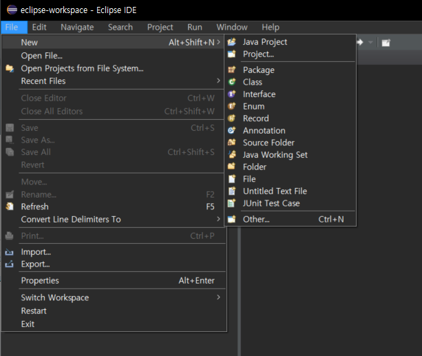Image resolution: width=422 pixels, height=356 pixels.
Task: Click the forward navigation arrow in toolbar
Action: tap(360, 42)
